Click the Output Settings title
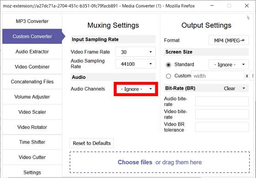Screen dimensions: 256x178 pyautogui.click(x=206, y=25)
